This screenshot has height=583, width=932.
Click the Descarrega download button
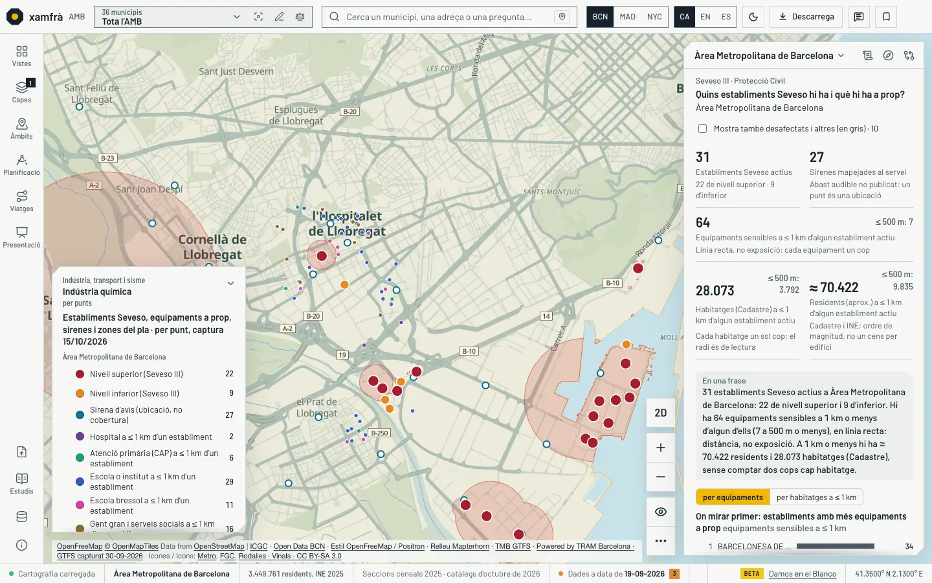tap(806, 17)
